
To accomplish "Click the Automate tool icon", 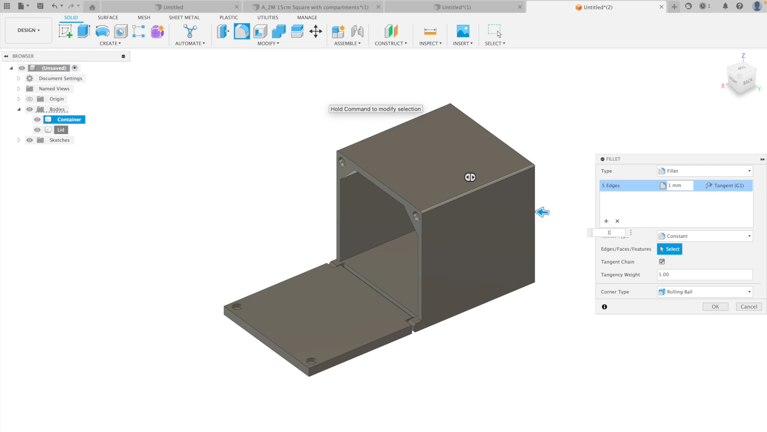I will pos(190,31).
